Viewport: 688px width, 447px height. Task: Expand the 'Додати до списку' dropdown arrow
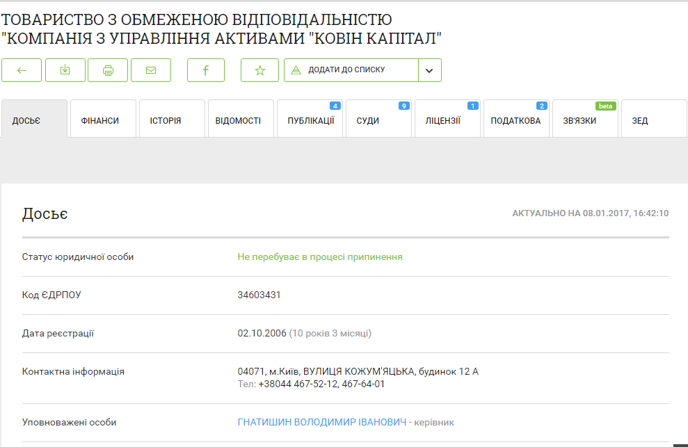click(429, 70)
